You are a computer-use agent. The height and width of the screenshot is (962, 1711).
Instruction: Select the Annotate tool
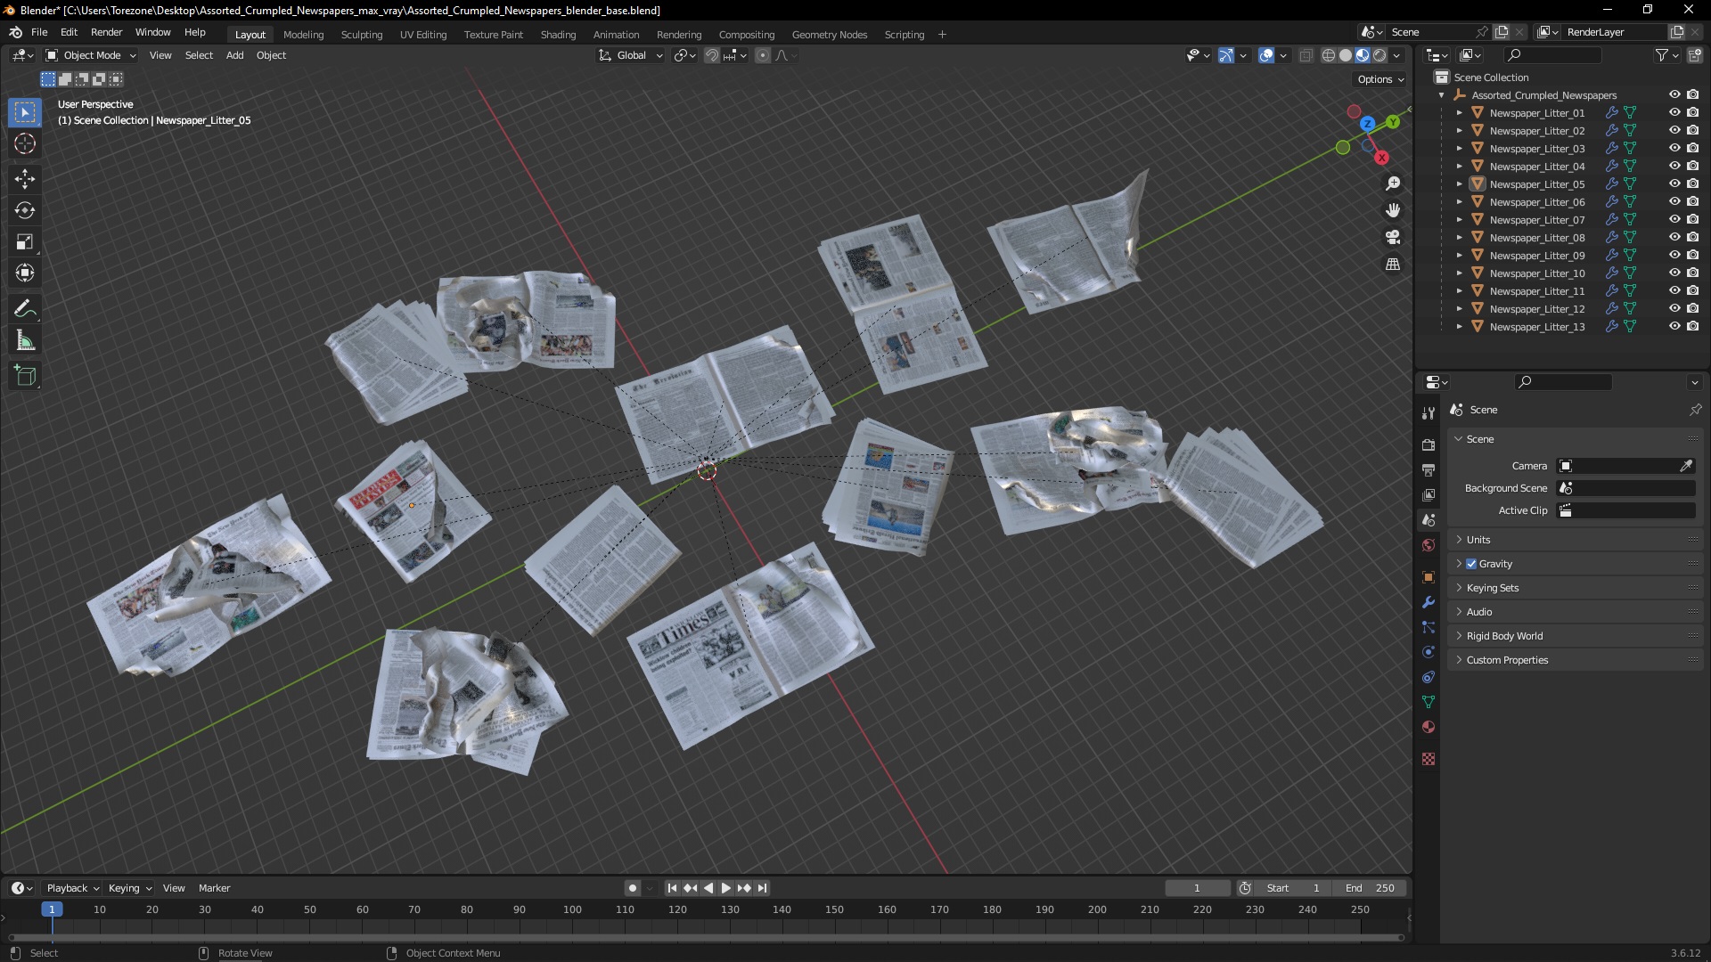tap(25, 308)
